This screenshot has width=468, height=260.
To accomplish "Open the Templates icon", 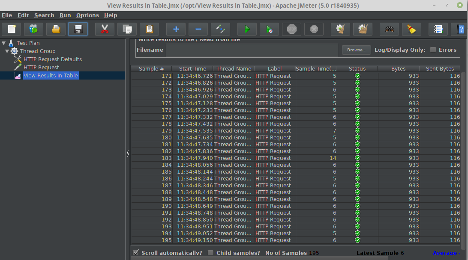I will coord(33,29).
